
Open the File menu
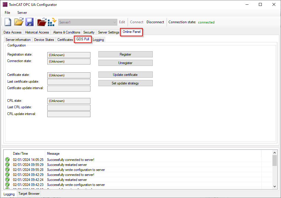pos(7,12)
